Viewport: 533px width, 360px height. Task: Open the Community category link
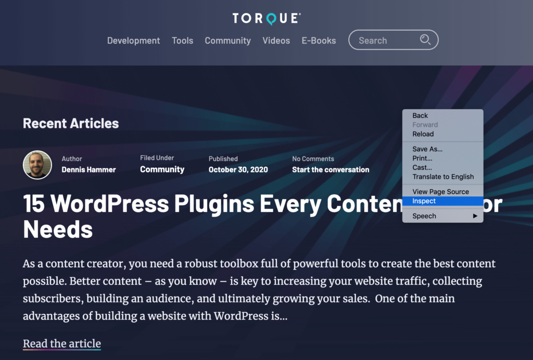tap(162, 169)
